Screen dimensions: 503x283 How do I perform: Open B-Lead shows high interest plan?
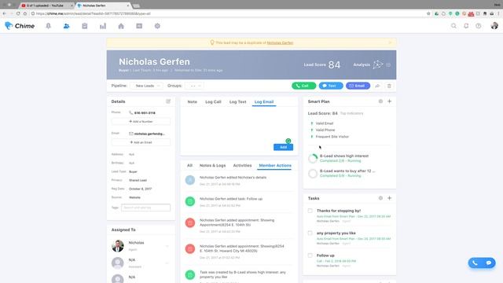[344, 156]
